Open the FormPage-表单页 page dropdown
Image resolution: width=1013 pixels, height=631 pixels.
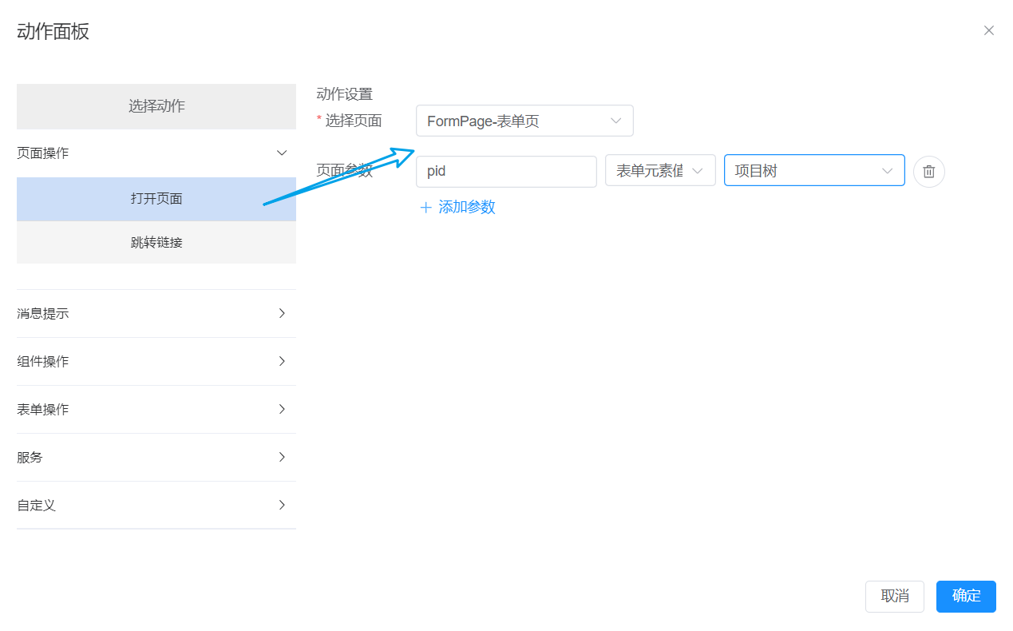(x=524, y=121)
